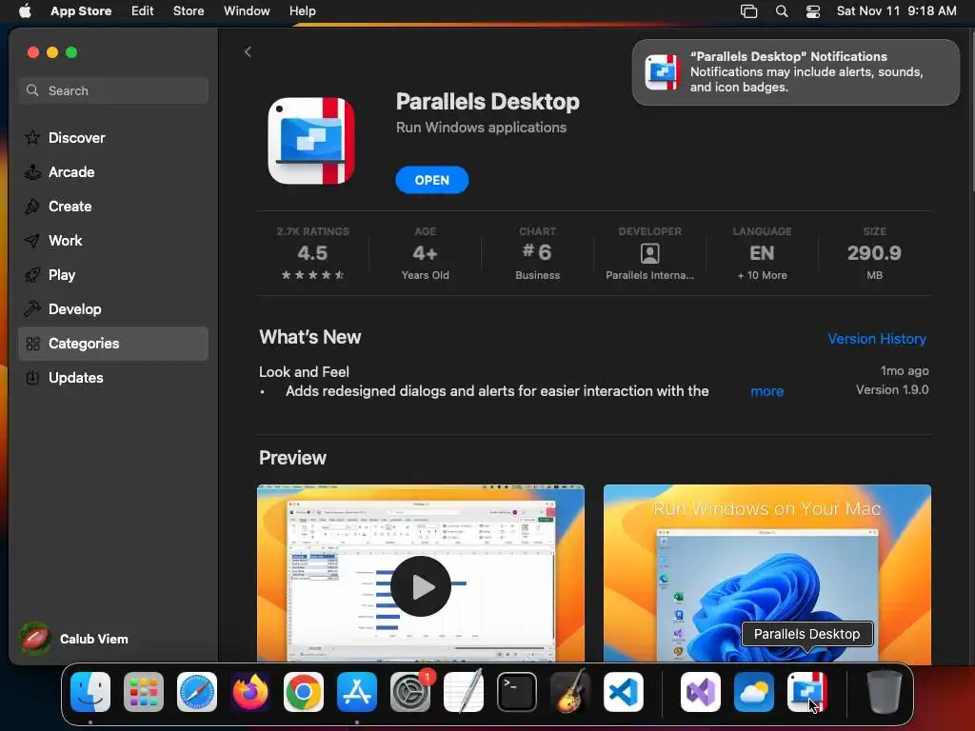
Task: Open the Store menu
Action: tap(189, 11)
